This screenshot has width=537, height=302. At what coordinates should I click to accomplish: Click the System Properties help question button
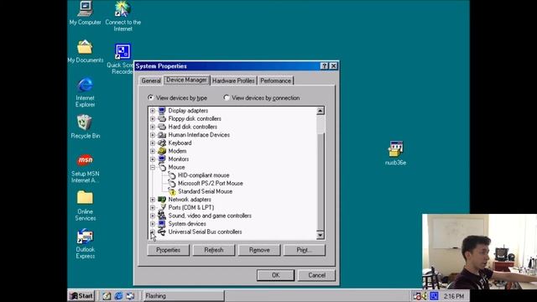[324, 66]
